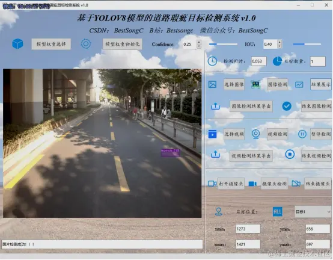The height and width of the screenshot is (260, 333).
Task: Click the 打开摄像头 button
Action: coord(231,184)
